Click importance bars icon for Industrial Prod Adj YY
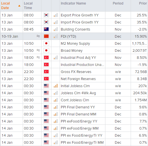Screen dimensions: 148x146 pos(56,57)
